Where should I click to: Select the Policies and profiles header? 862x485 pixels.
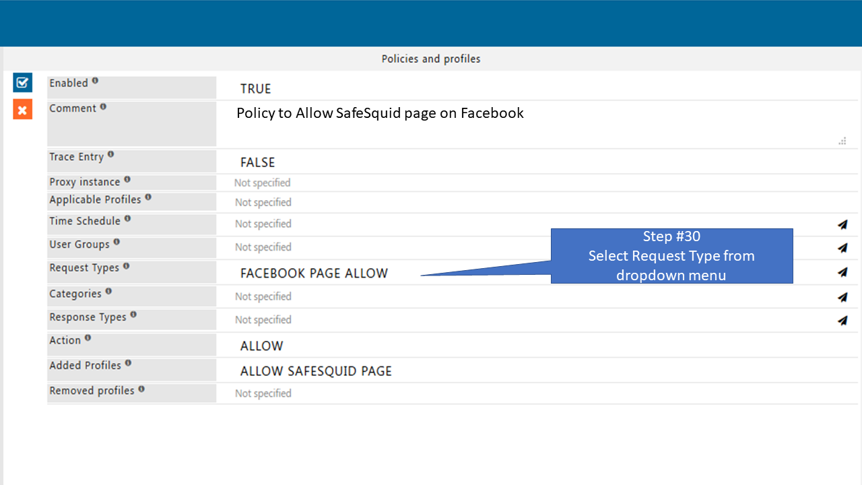coord(431,59)
